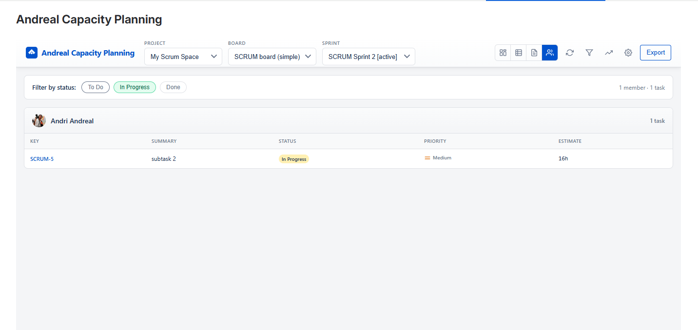Disable the In Progress status filter
The width and height of the screenshot is (698, 330).
pyautogui.click(x=135, y=87)
